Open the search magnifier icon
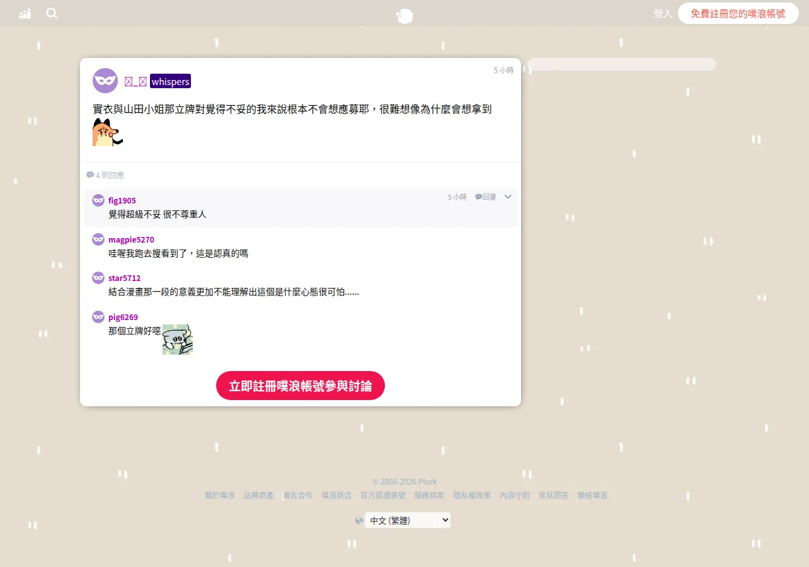809x567 pixels. pos(52,13)
